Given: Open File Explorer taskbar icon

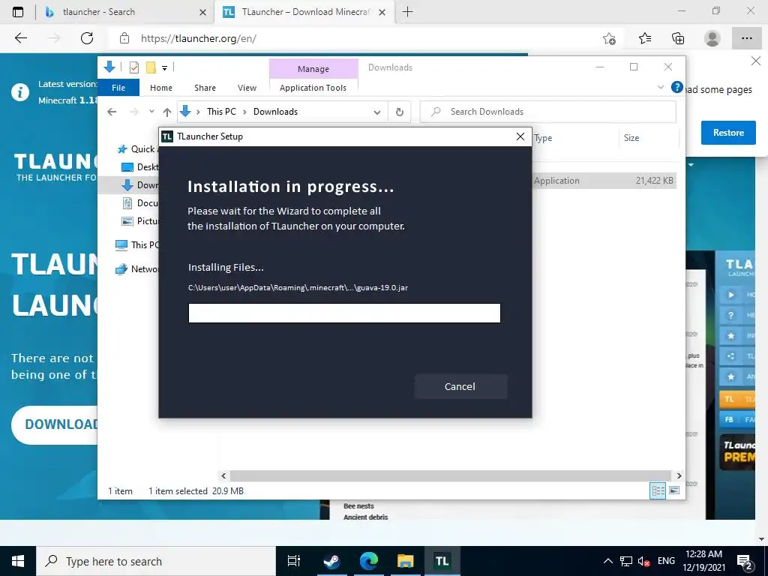Looking at the screenshot, I should coord(406,561).
